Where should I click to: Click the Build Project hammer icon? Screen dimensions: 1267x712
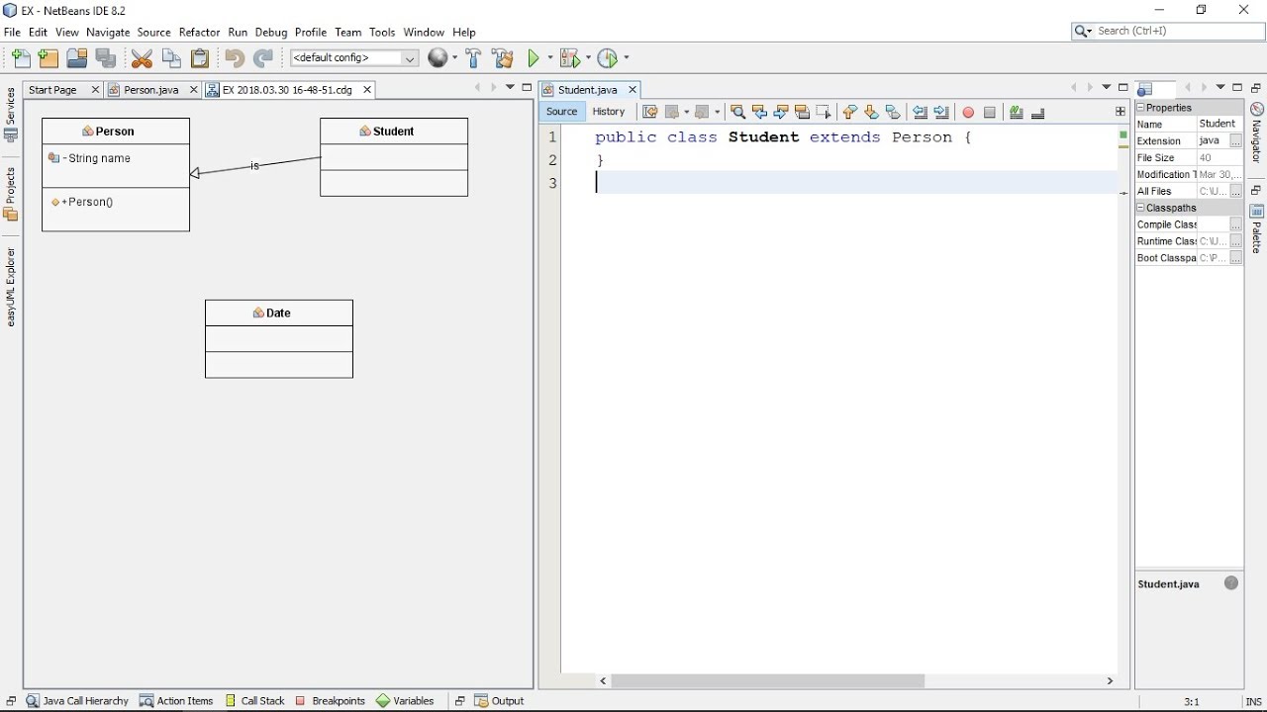[473, 58]
